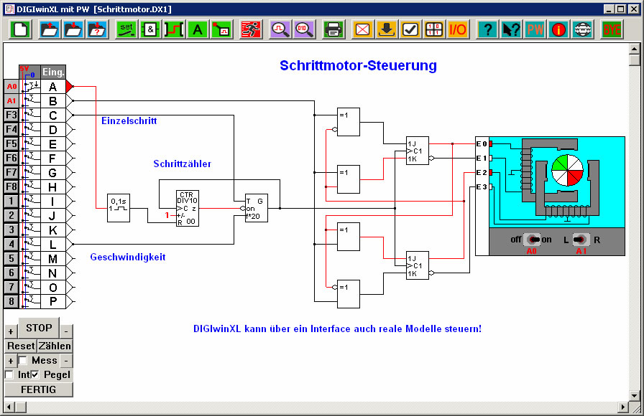Click the minus stepper right of STOP
This screenshot has width=644, height=416.
click(x=65, y=331)
